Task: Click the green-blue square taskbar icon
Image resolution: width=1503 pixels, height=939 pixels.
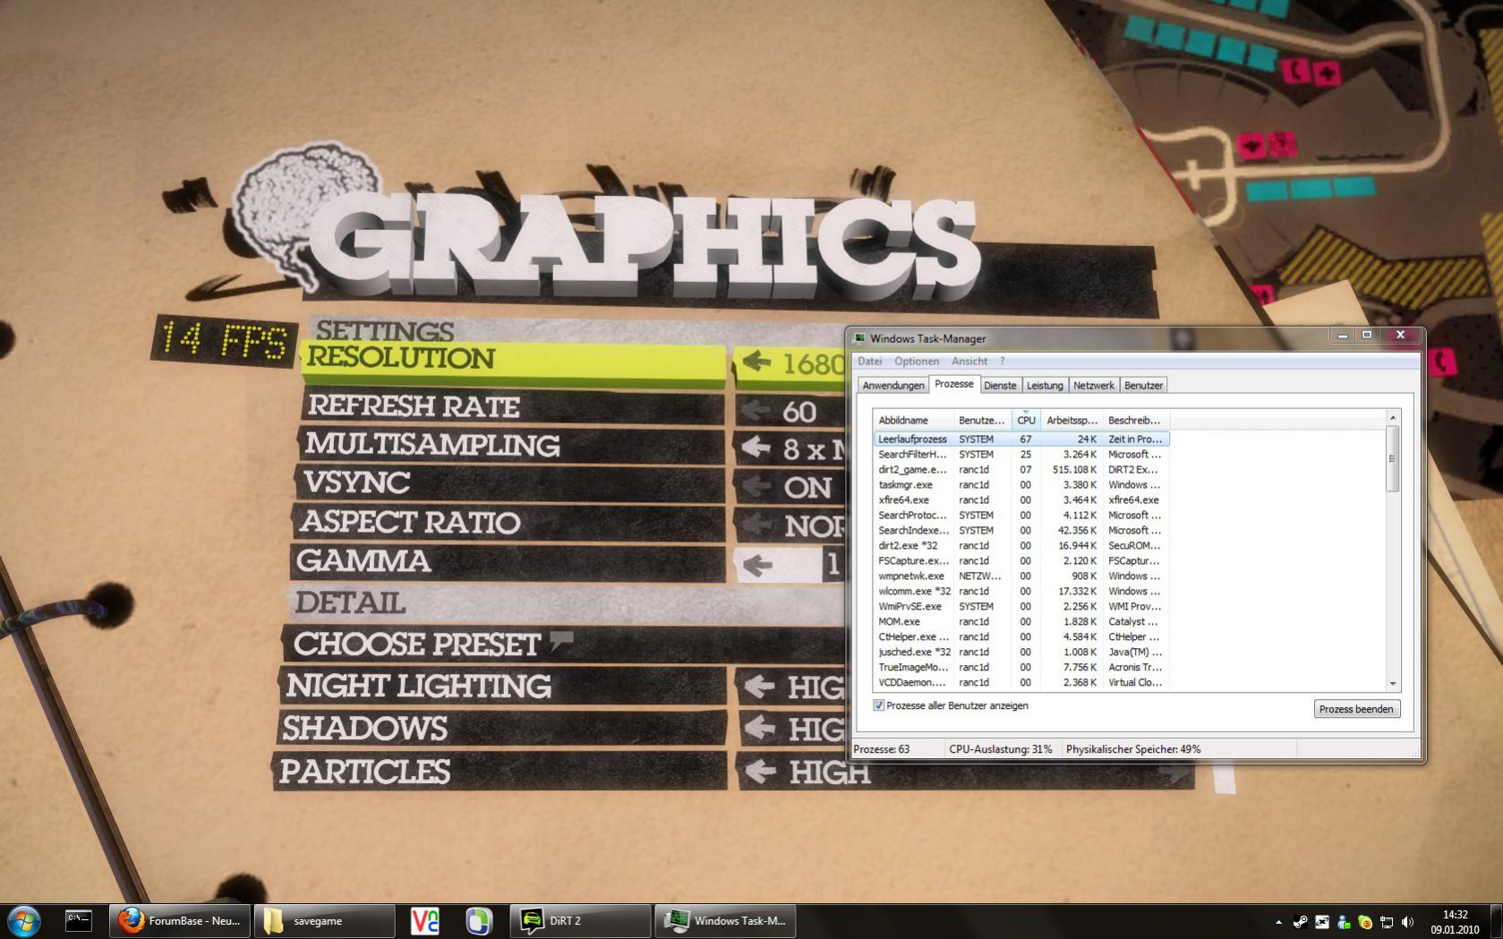Action: coord(479,920)
